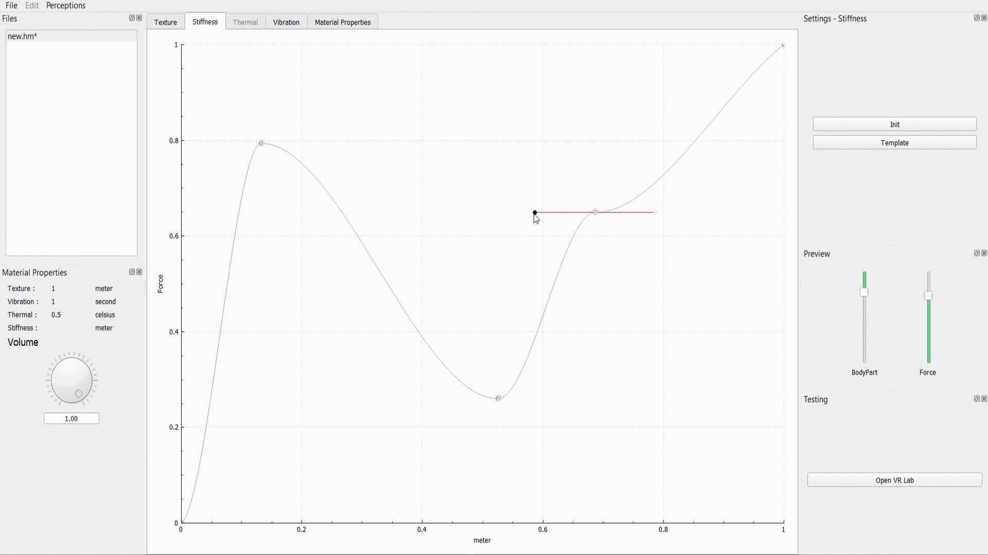Click the Vibration unit text second

click(x=105, y=302)
